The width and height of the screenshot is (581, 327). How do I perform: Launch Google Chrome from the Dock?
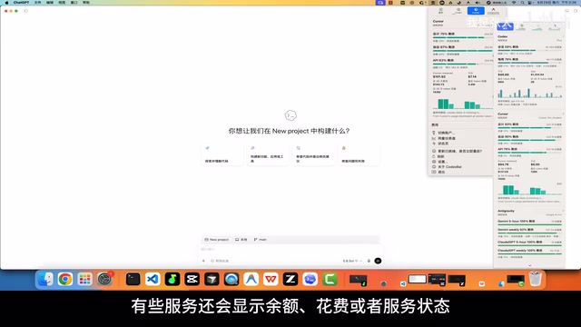(x=65, y=279)
